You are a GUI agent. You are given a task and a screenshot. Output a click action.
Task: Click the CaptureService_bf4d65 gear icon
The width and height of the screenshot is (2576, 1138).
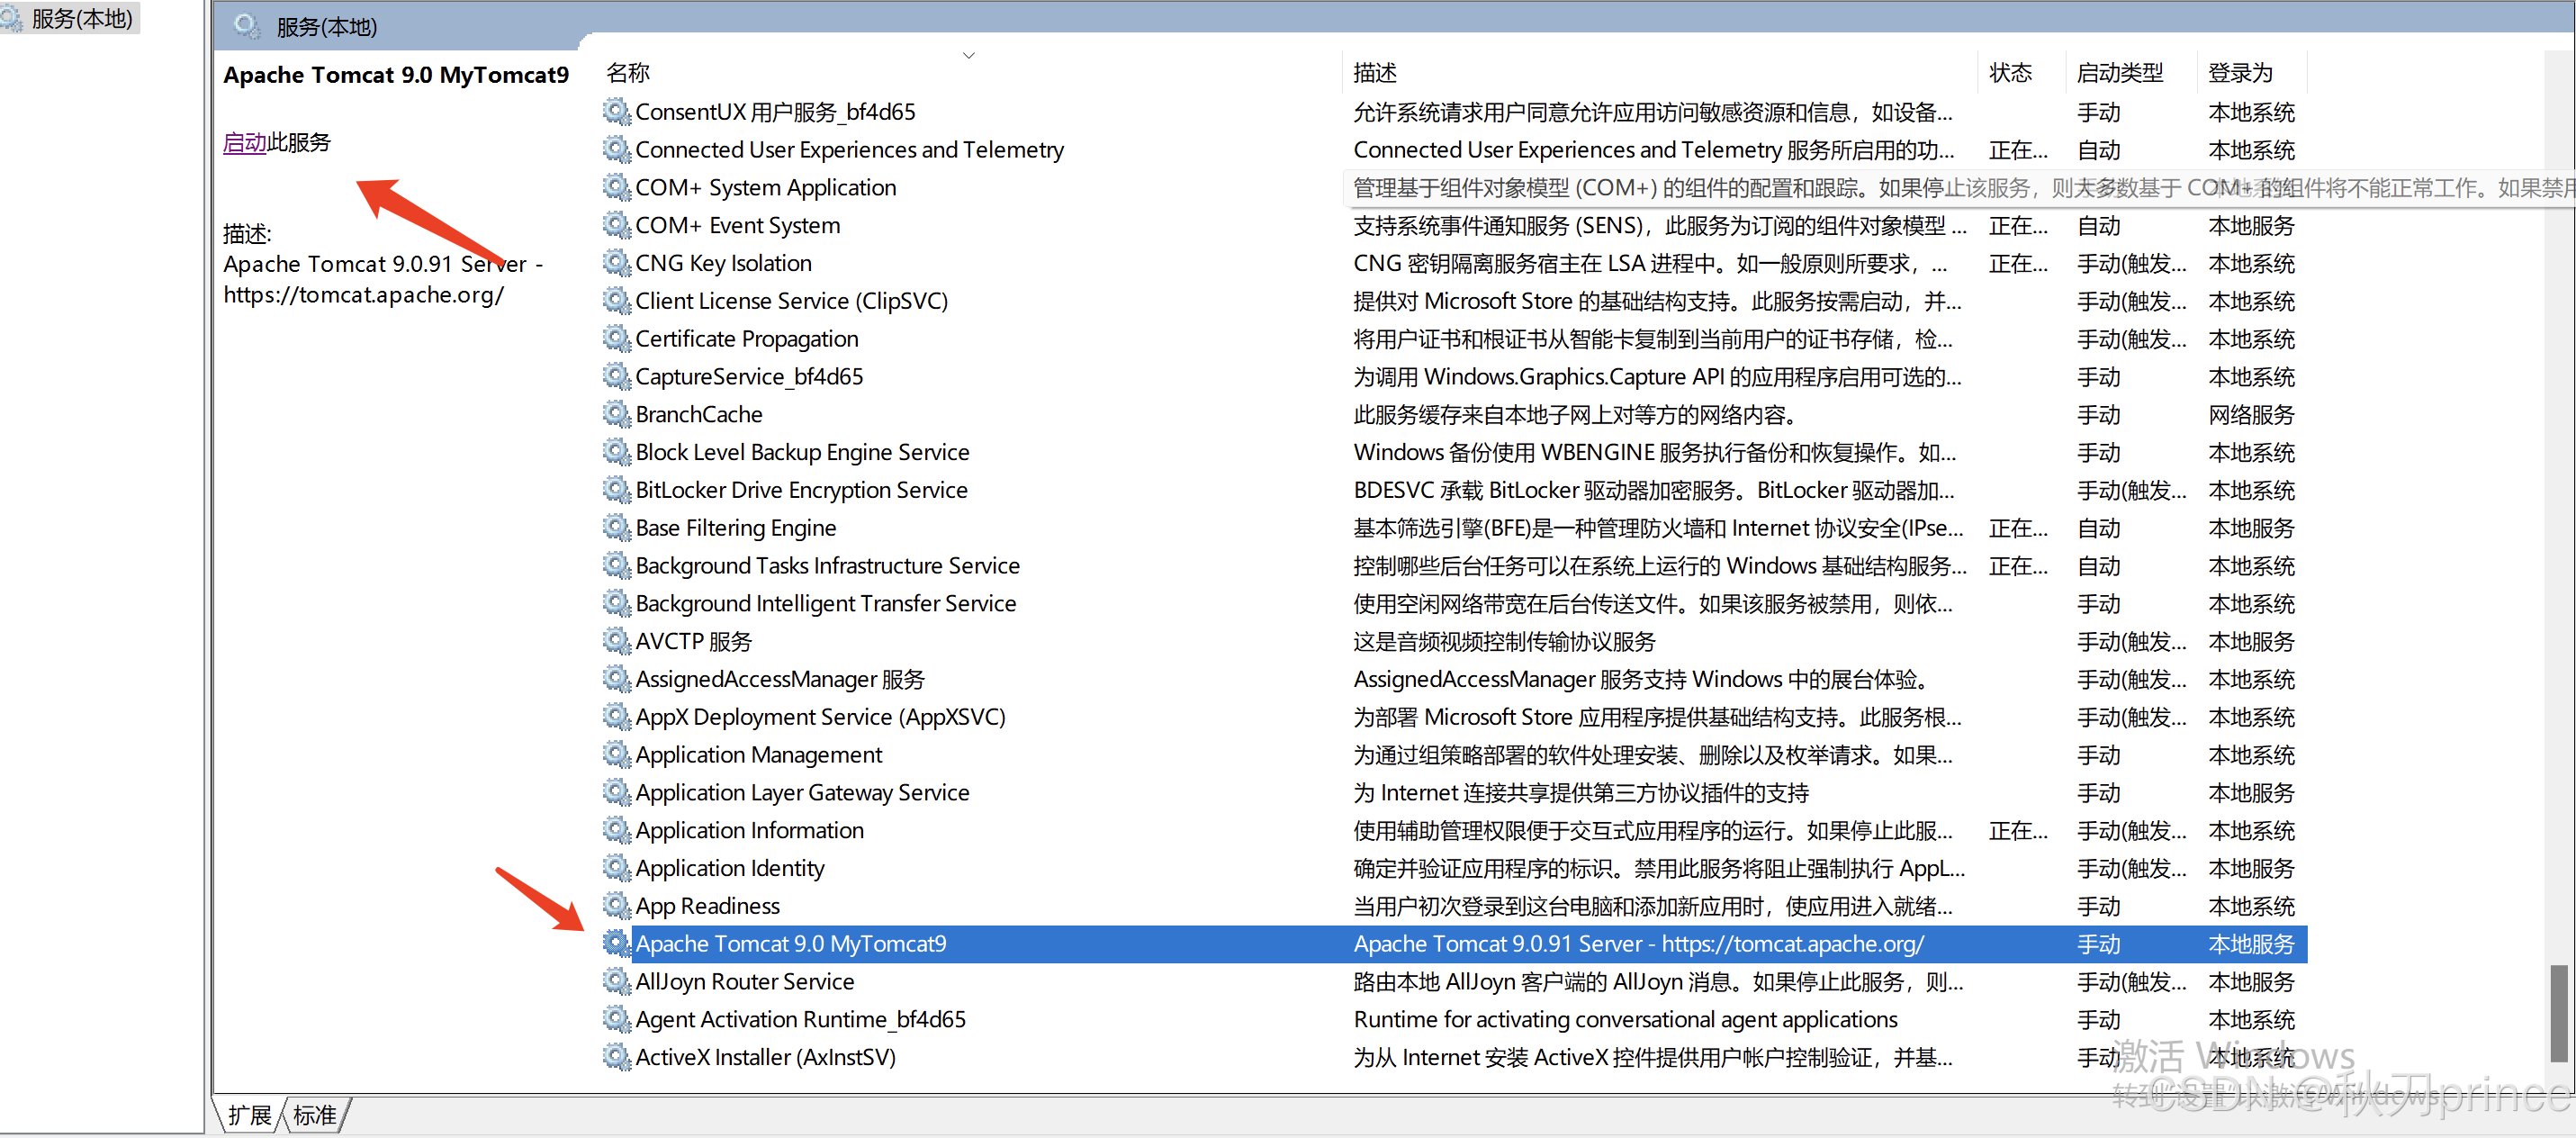[x=617, y=376]
